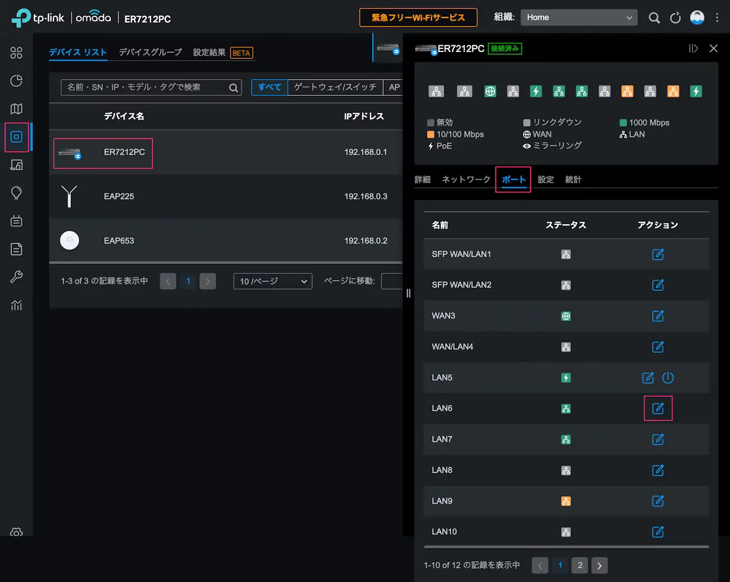Collapse the device detail panel sideways
Image resolution: width=730 pixels, height=582 pixels.
pos(693,48)
